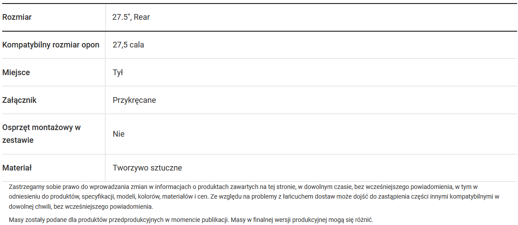Click the 'Załącznik' row label

[x=19, y=100]
